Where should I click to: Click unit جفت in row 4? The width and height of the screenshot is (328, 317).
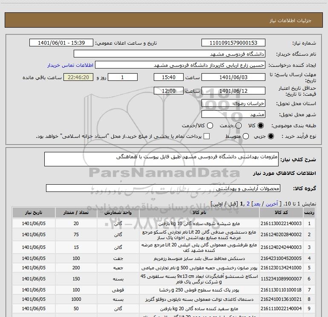click(118, 258)
